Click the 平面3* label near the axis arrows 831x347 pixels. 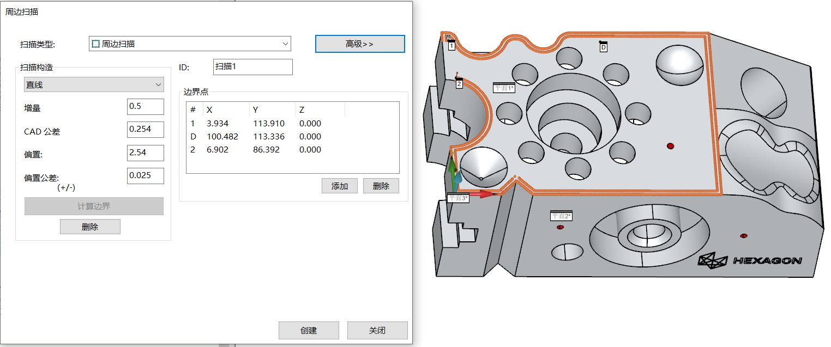click(457, 198)
